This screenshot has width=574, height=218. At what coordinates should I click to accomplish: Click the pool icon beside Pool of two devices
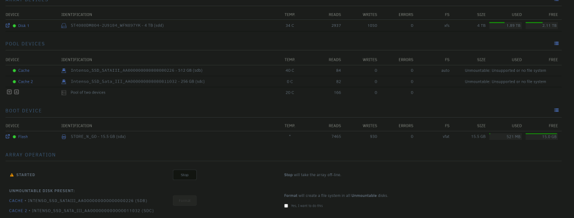tap(64, 92)
